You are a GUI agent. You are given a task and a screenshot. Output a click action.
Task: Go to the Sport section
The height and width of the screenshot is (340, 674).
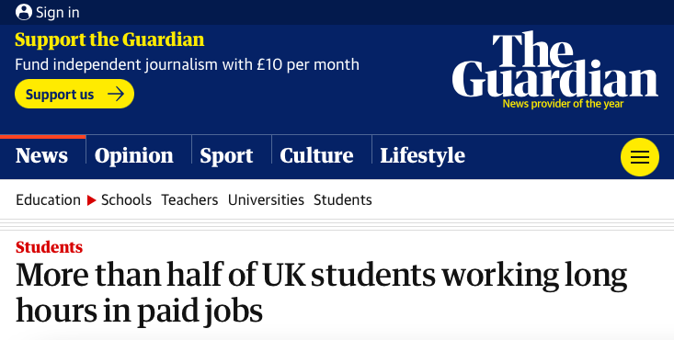(x=226, y=155)
